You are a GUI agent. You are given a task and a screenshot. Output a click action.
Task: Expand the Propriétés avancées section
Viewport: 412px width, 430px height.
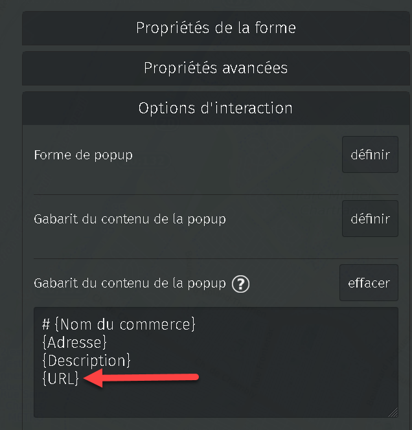tap(216, 68)
